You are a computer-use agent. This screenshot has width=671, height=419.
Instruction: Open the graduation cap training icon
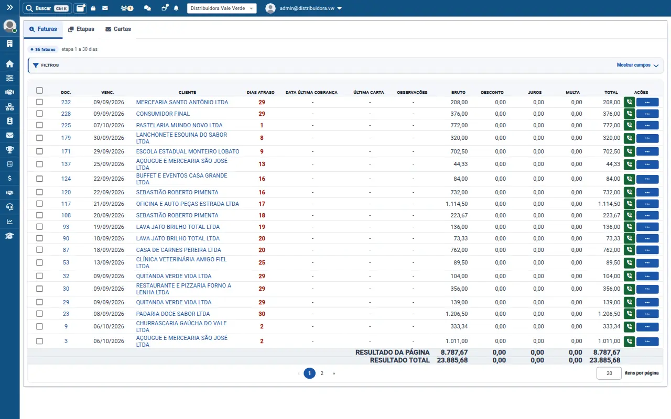[x=9, y=236]
